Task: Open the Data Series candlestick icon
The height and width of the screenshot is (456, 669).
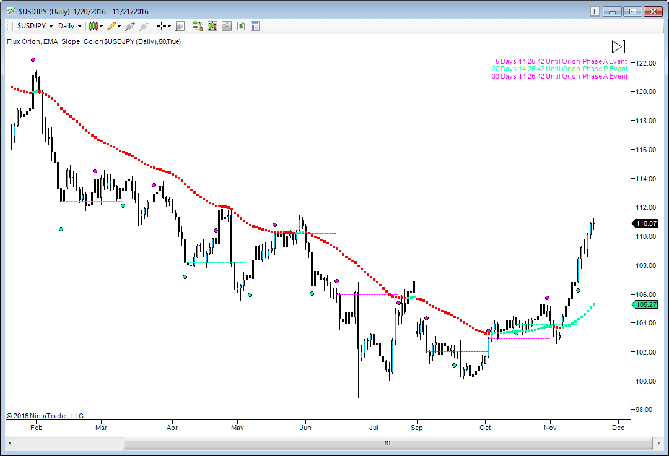Action: point(212,26)
